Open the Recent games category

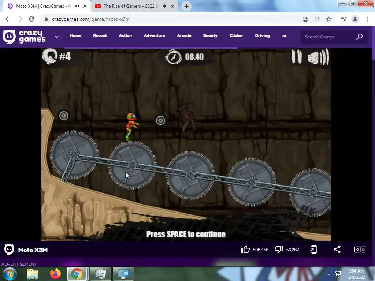(100, 35)
